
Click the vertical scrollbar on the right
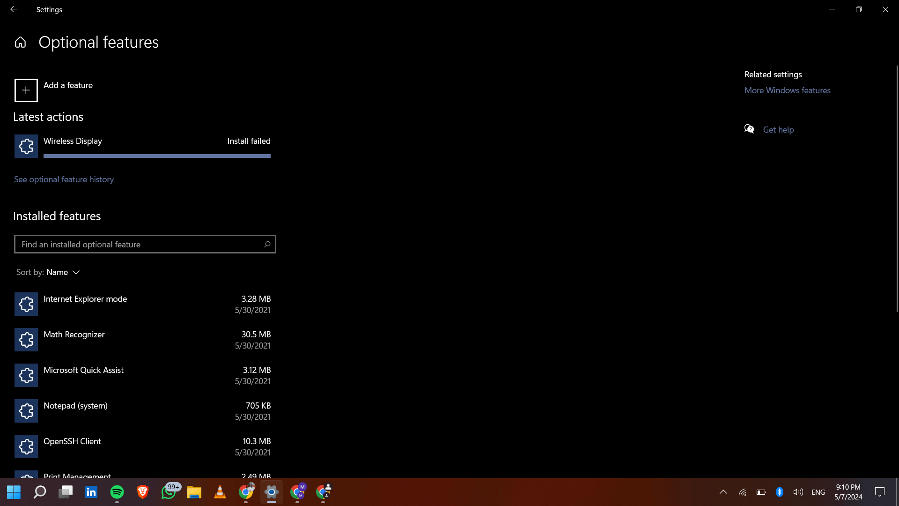[897, 187]
